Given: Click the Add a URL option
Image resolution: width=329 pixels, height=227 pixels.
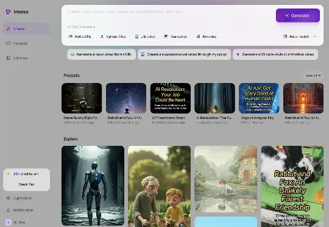Looking at the screenshot, I should pyautogui.click(x=80, y=37).
